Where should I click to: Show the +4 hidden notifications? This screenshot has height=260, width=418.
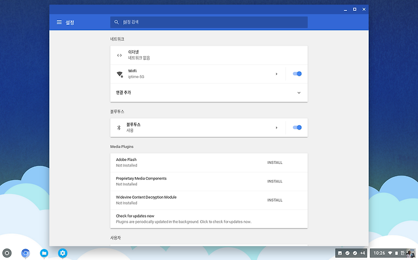click(x=362, y=253)
